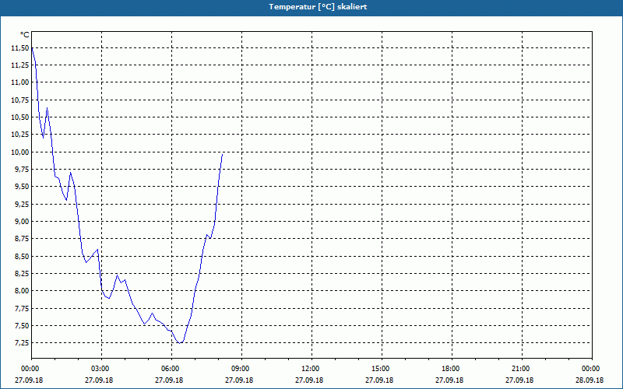Viewport: 623px width, 389px height.
Task: Click the 8,75 y-axis value
Action: coord(22,239)
